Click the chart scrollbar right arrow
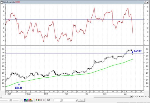Image resolution: width=150 pixels, height=103 pixels. click(x=131, y=97)
